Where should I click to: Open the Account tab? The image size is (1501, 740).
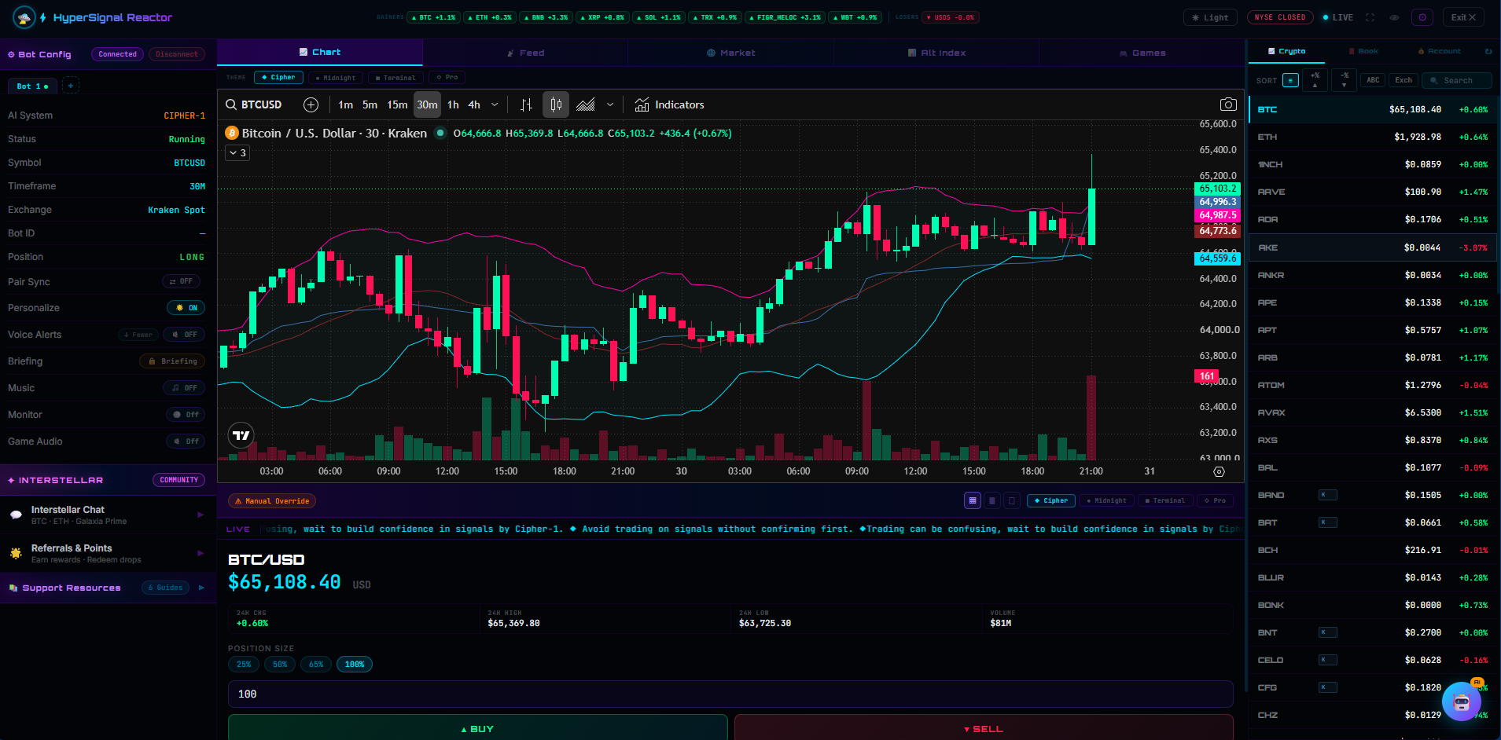click(1439, 51)
